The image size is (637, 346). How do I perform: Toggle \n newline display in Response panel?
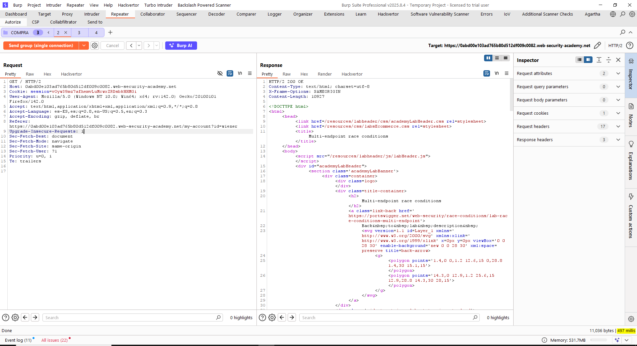(496, 74)
